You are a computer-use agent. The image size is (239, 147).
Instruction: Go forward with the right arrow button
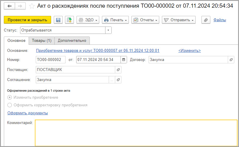click(x=20, y=6)
